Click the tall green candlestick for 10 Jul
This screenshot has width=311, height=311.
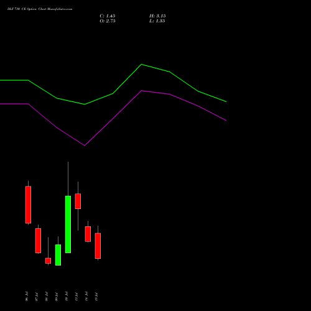click(68, 224)
